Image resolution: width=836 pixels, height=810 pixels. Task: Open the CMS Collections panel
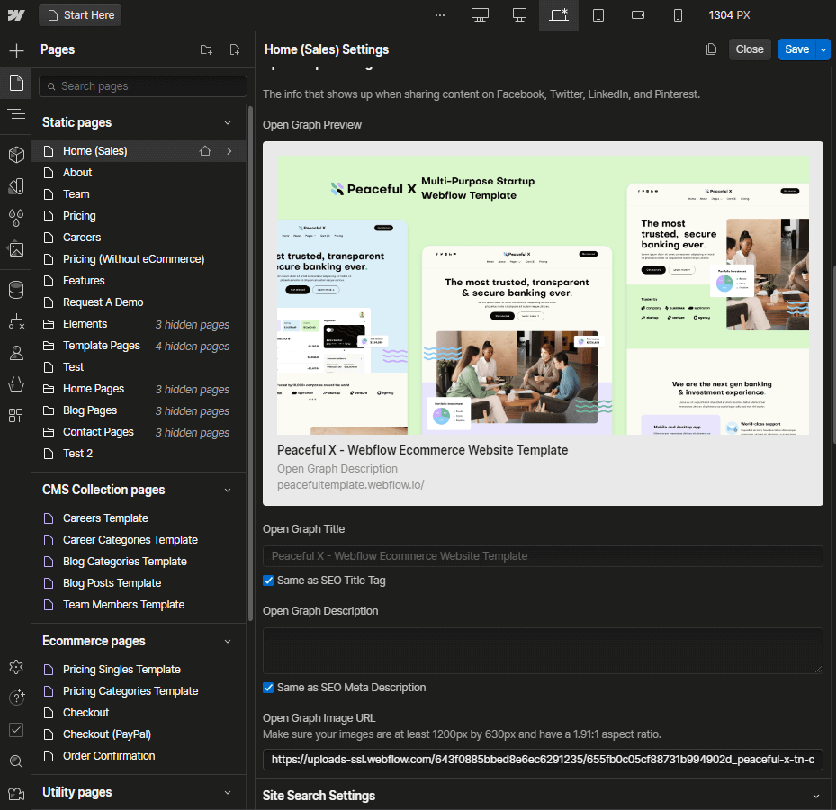point(15,290)
